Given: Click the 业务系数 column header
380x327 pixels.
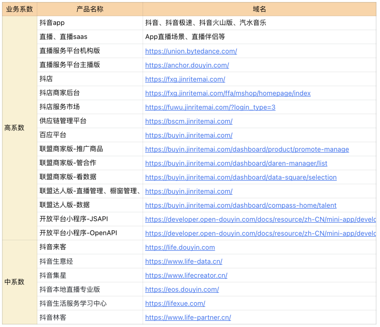Looking at the screenshot, I should 20,9.
